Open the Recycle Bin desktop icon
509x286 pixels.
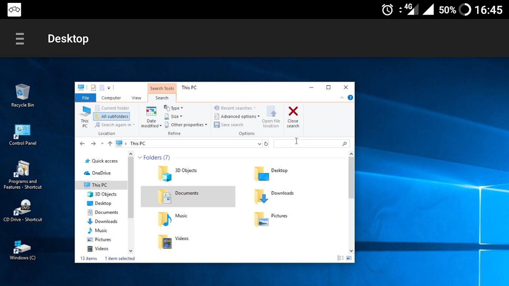click(23, 92)
